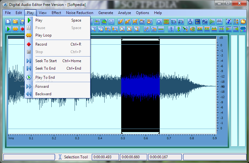Click the crossed arrows shuffle toolbar icon

pyautogui.click(x=146, y=29)
